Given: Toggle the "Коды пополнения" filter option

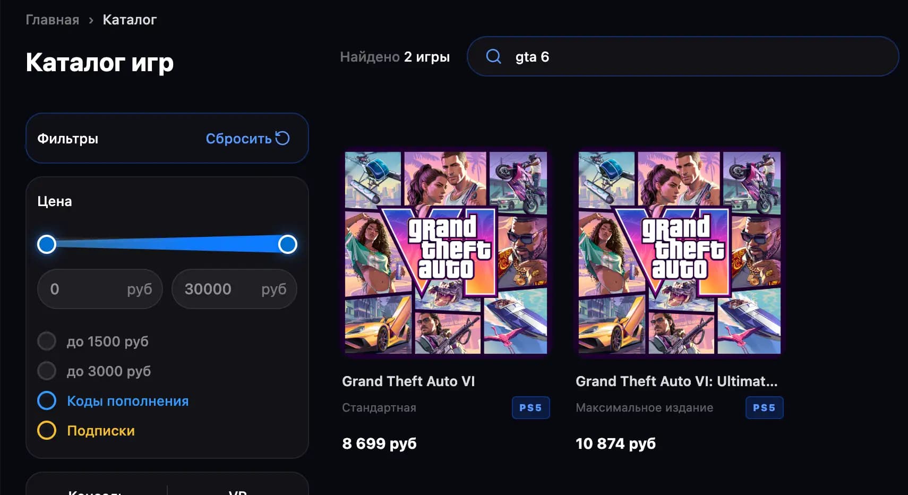Looking at the screenshot, I should click(113, 400).
